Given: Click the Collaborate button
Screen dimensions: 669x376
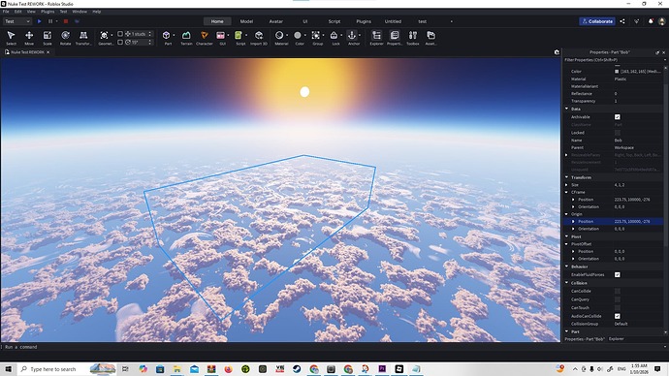Looking at the screenshot, I should coord(597,21).
